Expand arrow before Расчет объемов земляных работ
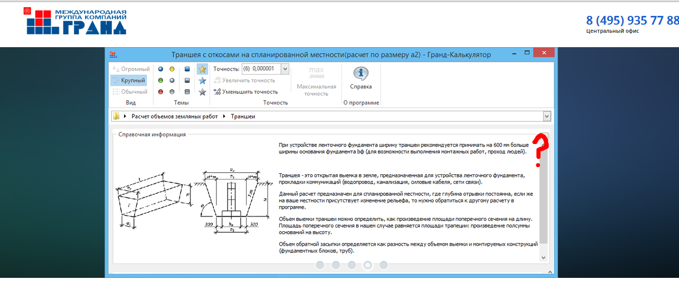 coord(125,116)
